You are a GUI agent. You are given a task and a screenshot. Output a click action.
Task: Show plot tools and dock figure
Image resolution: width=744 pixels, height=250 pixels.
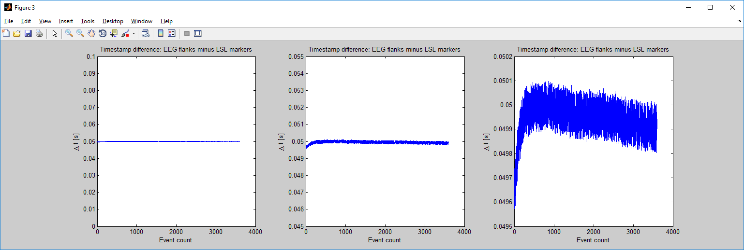(197, 34)
